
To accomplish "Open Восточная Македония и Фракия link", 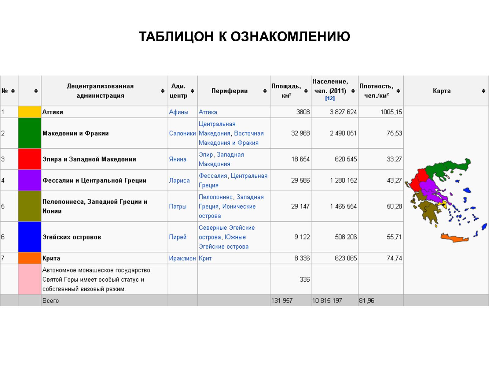I will click(231, 138).
